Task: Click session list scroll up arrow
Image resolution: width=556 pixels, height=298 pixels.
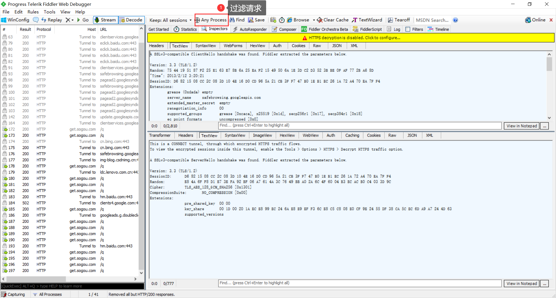Action: (141, 28)
